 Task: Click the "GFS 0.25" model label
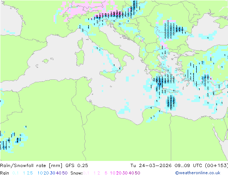click(x=77, y=166)
